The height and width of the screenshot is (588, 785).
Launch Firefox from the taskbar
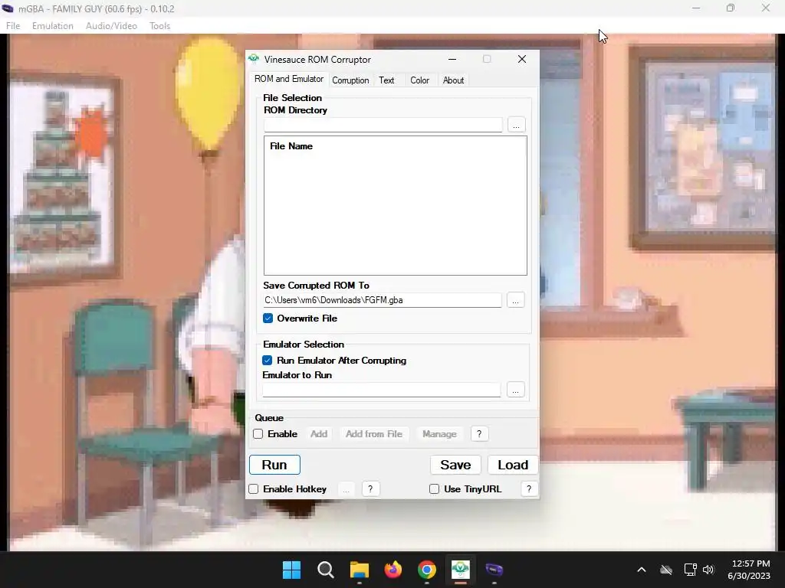point(393,570)
